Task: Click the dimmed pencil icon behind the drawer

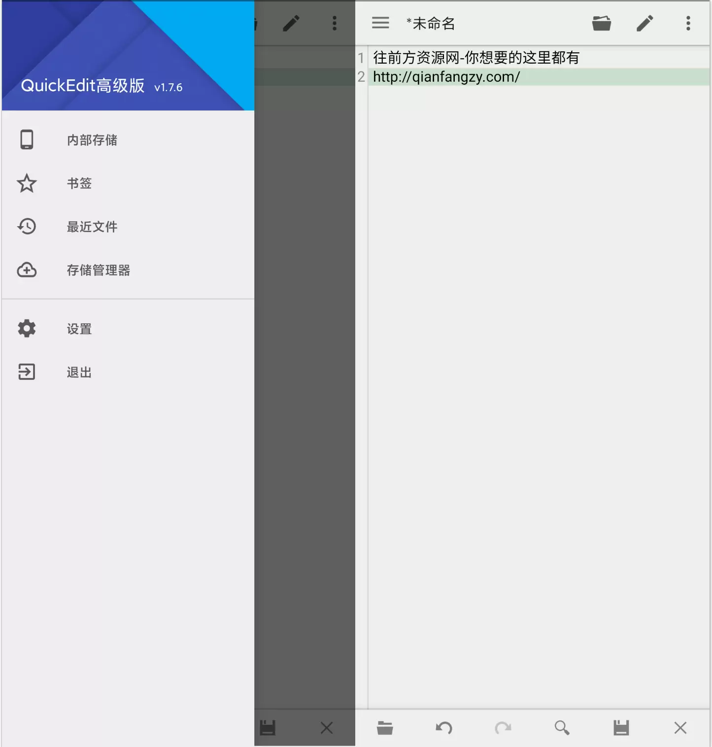Action: click(x=291, y=23)
